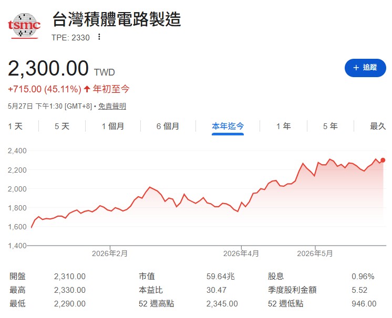Click the 追蹤 follow button
392x318 pixels.
365,67
